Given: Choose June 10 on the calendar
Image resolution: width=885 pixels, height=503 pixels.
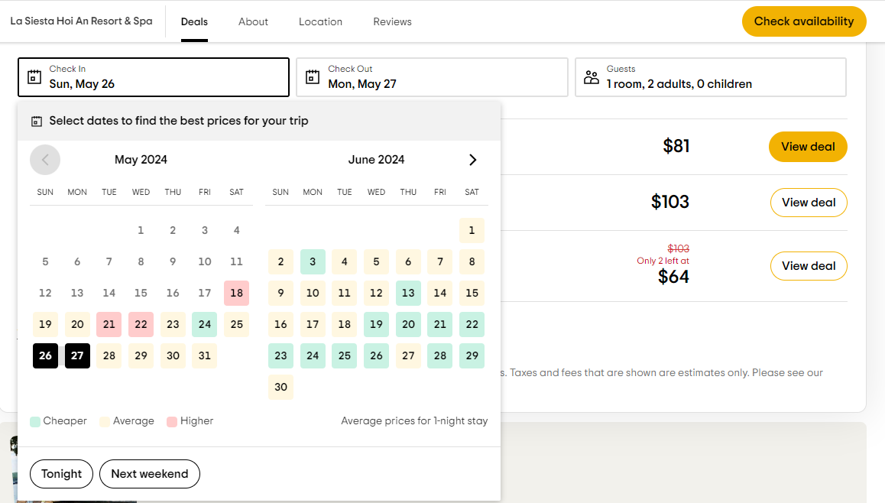Looking at the screenshot, I should tap(313, 293).
